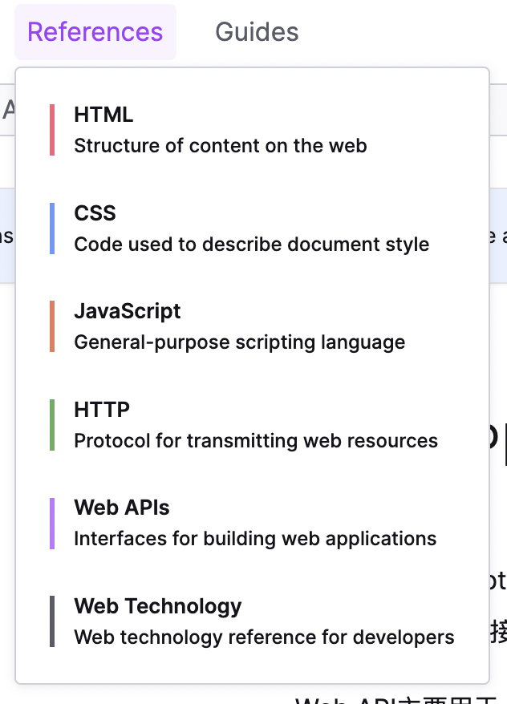The image size is (507, 704).
Task: Click "Structure of content on the web" text
Action: coord(221,146)
